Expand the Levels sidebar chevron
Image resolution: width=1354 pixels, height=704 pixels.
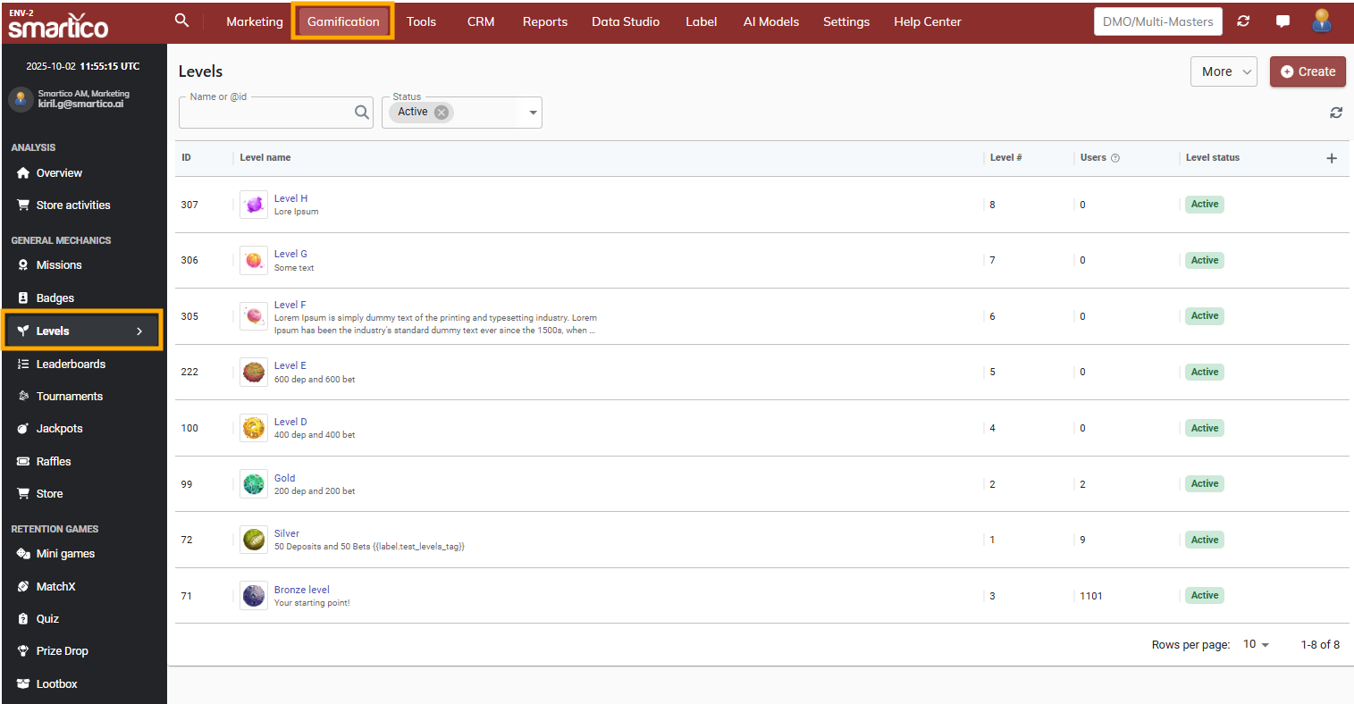click(x=139, y=331)
